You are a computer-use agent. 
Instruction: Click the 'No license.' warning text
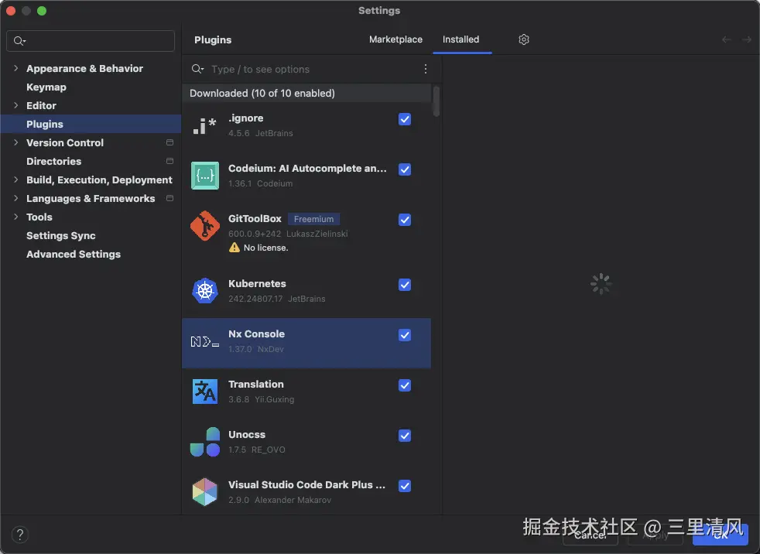[265, 248]
